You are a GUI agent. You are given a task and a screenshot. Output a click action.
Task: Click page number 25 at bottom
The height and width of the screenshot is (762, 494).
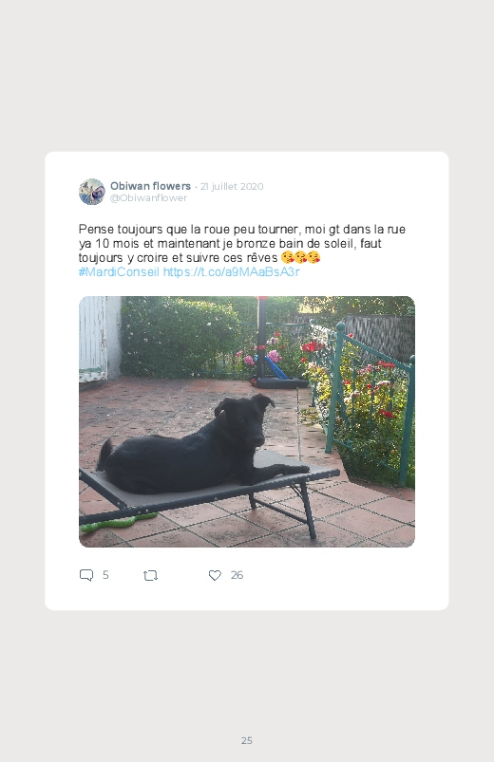point(247,740)
